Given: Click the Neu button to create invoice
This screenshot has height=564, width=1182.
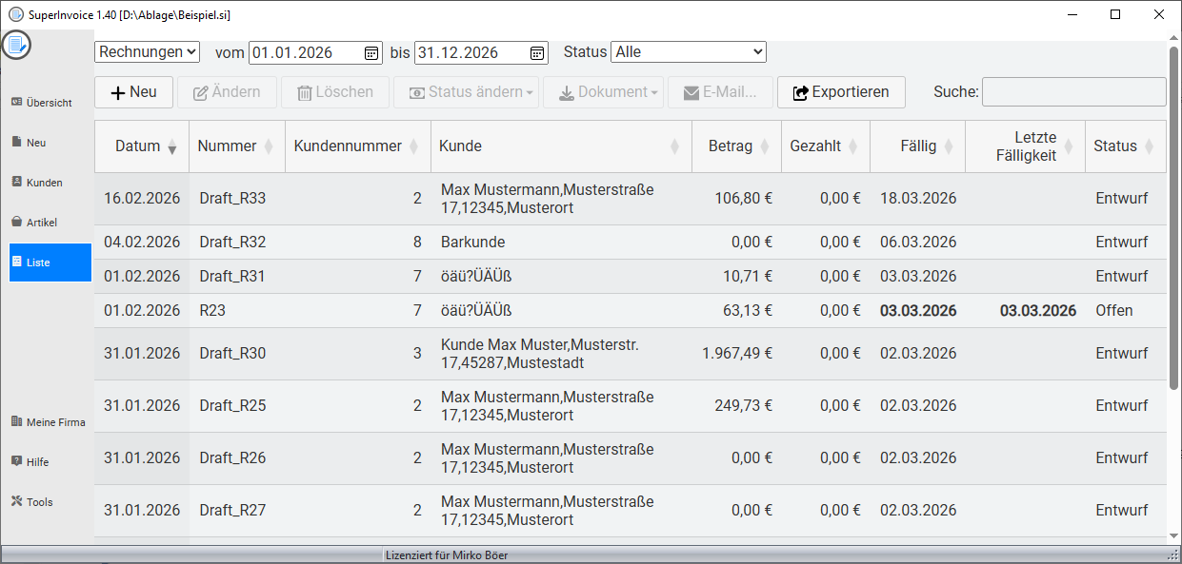Looking at the screenshot, I should pyautogui.click(x=133, y=92).
